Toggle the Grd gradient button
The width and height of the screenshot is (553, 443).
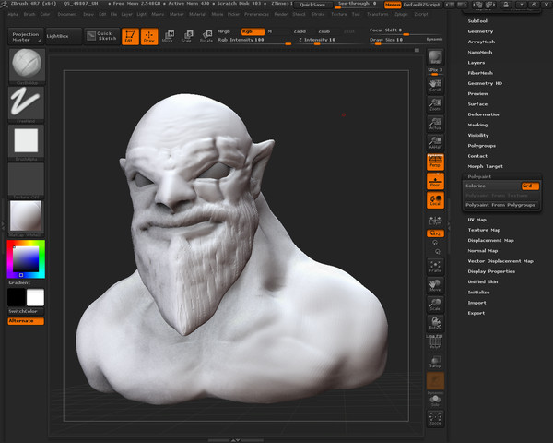point(530,186)
